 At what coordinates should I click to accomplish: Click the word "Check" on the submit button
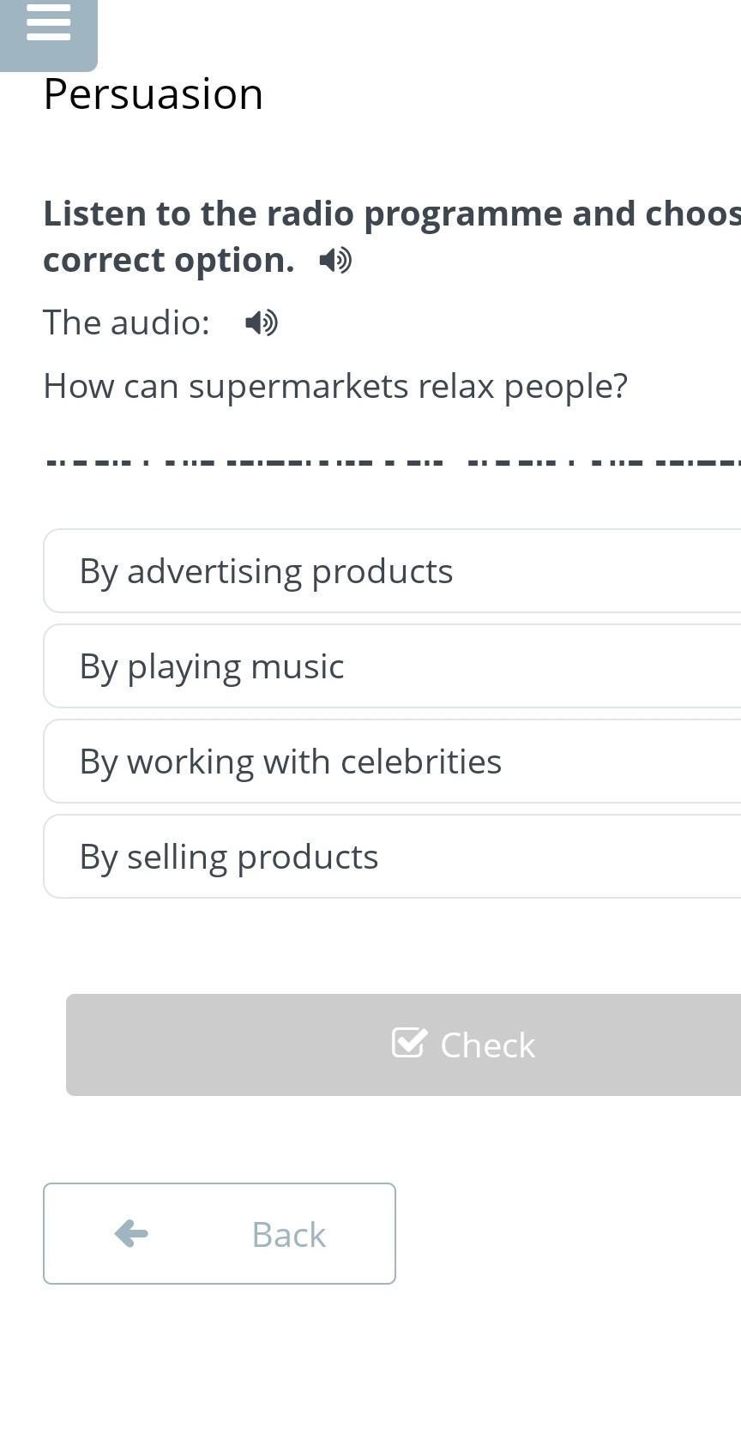(487, 1045)
